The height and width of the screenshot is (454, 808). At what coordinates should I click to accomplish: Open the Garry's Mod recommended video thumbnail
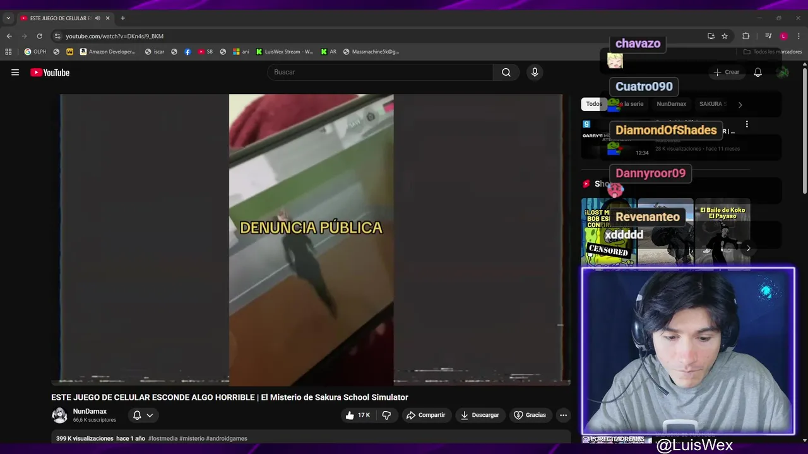pos(615,138)
